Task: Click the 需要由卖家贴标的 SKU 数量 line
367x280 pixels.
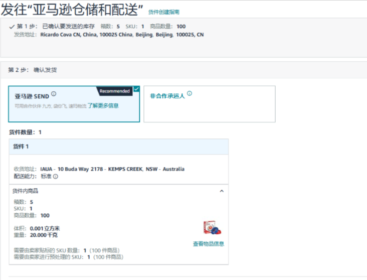Action: tap(67, 250)
